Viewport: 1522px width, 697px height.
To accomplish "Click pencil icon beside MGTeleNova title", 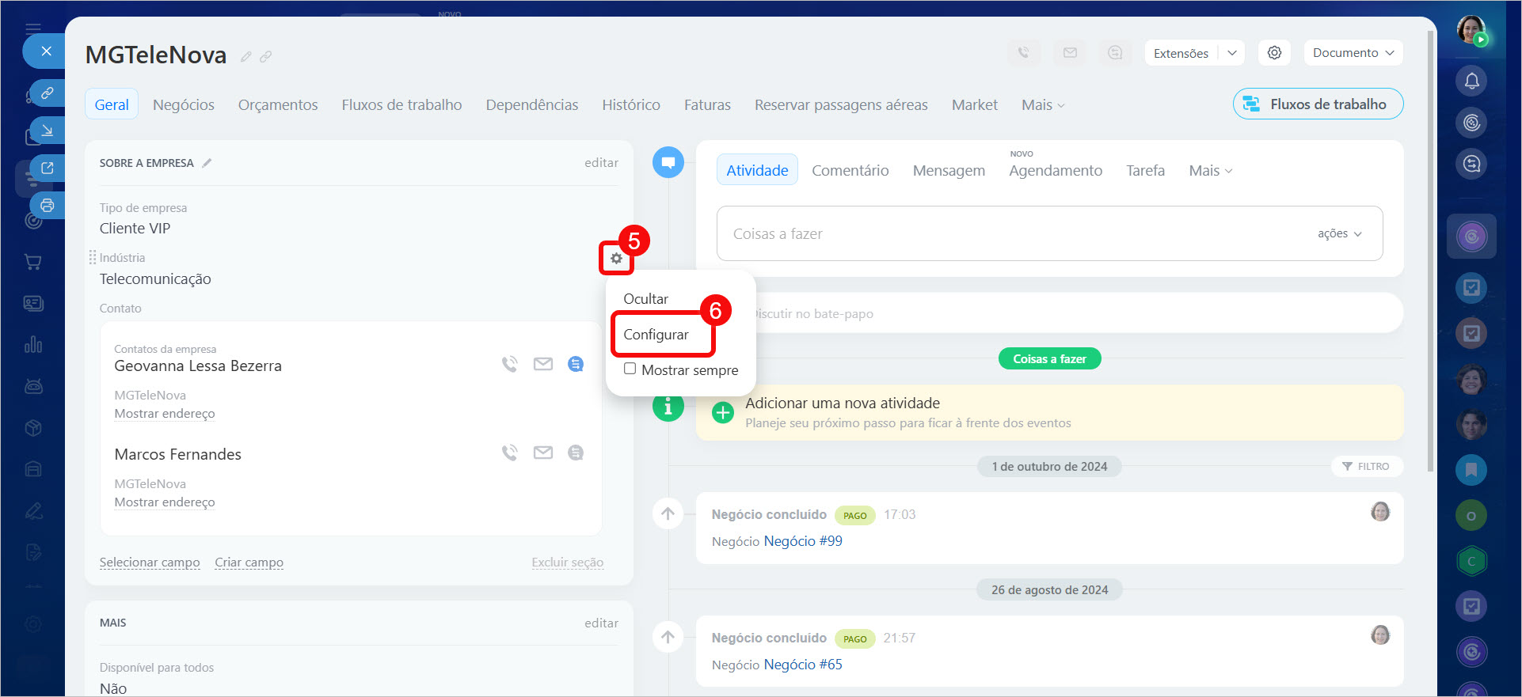I will (246, 56).
